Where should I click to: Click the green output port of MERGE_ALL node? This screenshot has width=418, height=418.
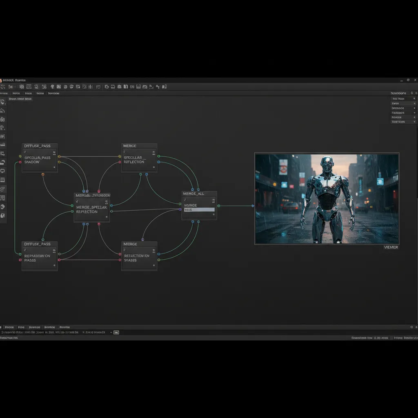[x=219, y=206]
